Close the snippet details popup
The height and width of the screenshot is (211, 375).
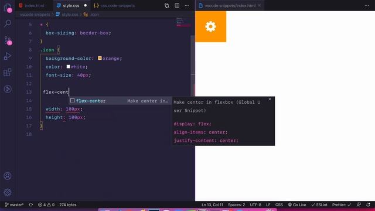coord(270,99)
